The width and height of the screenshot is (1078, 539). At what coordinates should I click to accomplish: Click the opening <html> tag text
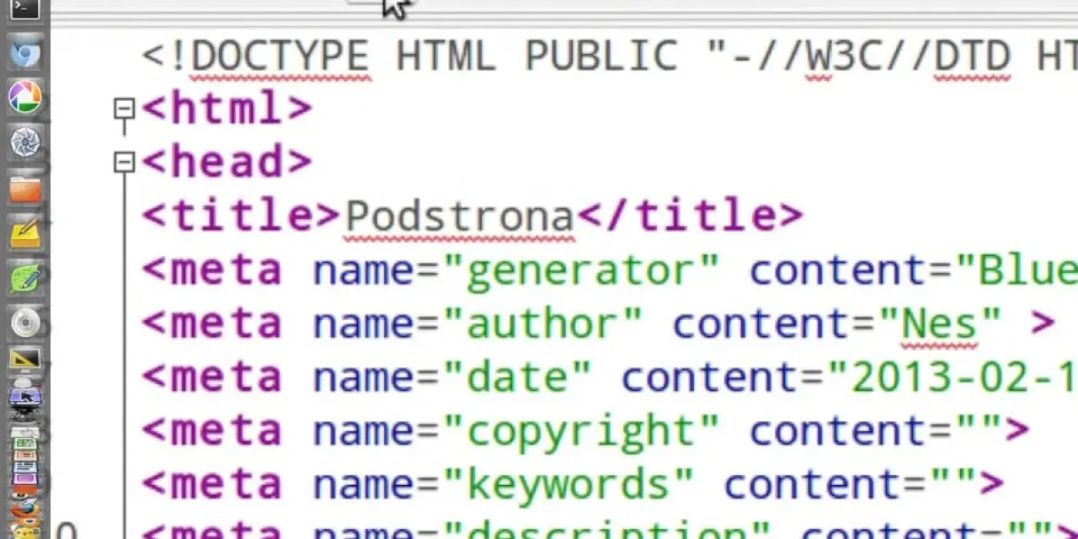[x=227, y=109]
